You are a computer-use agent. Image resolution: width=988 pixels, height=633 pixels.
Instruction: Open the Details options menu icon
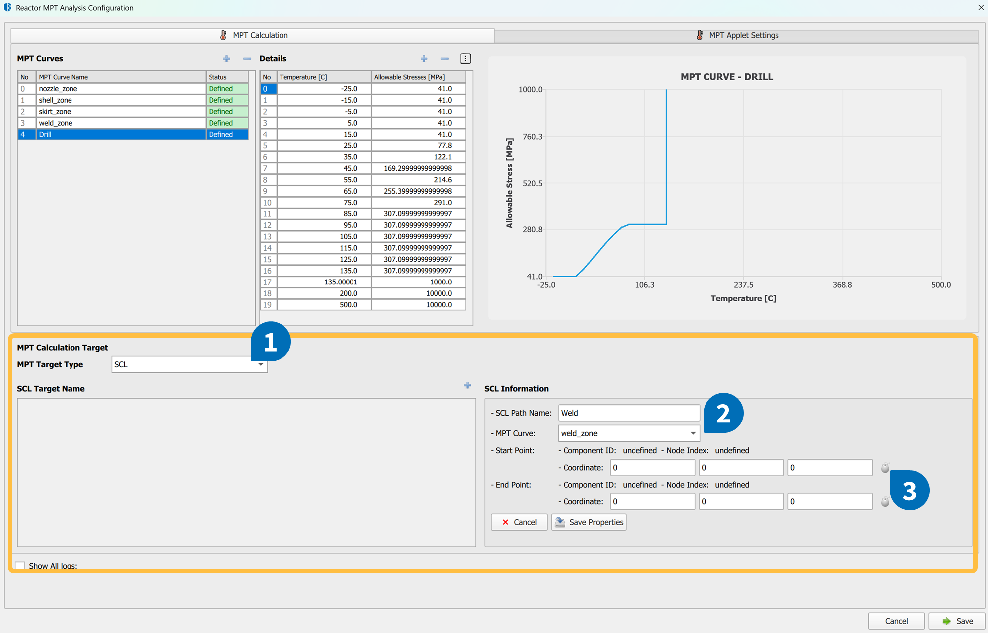465,59
